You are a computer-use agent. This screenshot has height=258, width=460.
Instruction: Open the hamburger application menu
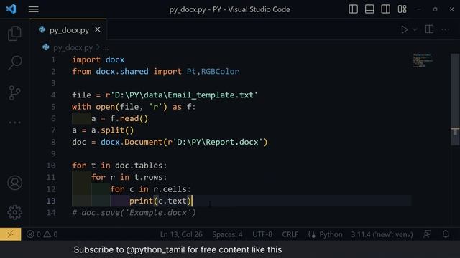pos(34,9)
